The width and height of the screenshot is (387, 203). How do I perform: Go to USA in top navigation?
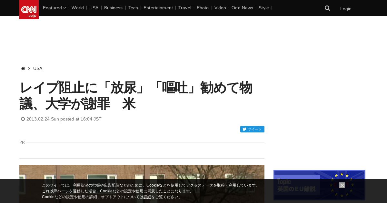pyautogui.click(x=94, y=8)
